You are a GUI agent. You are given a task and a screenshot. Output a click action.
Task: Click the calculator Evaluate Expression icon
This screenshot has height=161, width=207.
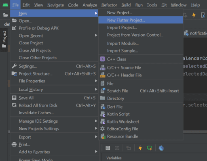click(x=108, y=148)
